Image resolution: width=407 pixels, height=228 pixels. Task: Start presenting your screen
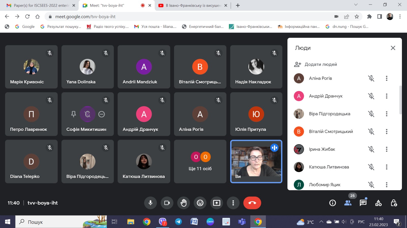pyautogui.click(x=216, y=203)
